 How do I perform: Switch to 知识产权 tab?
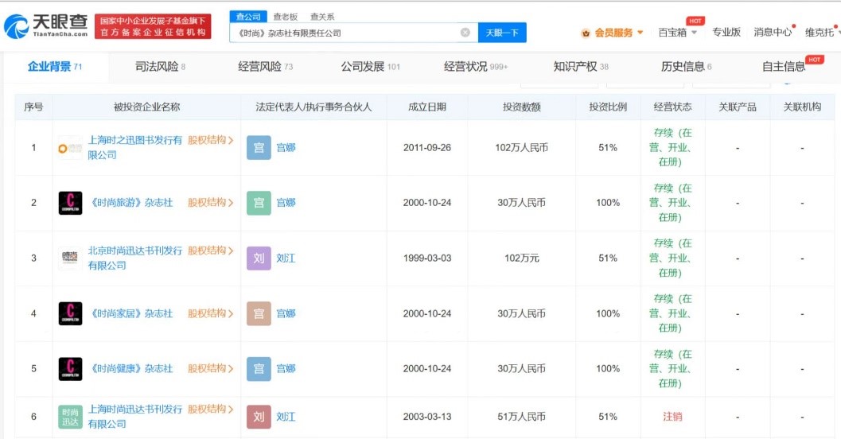point(580,67)
